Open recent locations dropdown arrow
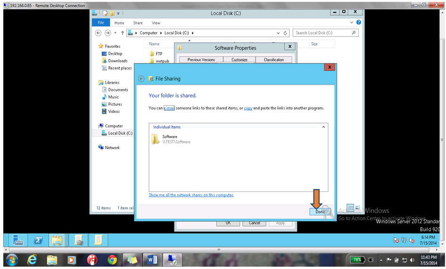This screenshot has height=269, width=446. [x=115, y=33]
